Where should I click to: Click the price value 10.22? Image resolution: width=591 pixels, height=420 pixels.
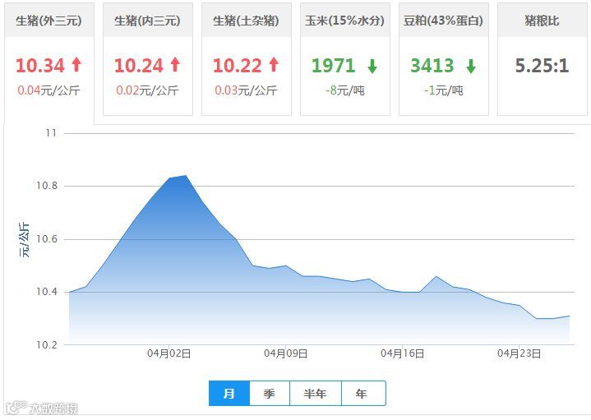pos(238,66)
